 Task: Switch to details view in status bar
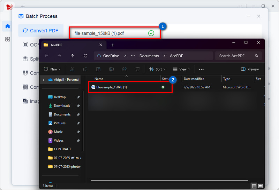tap(254, 186)
